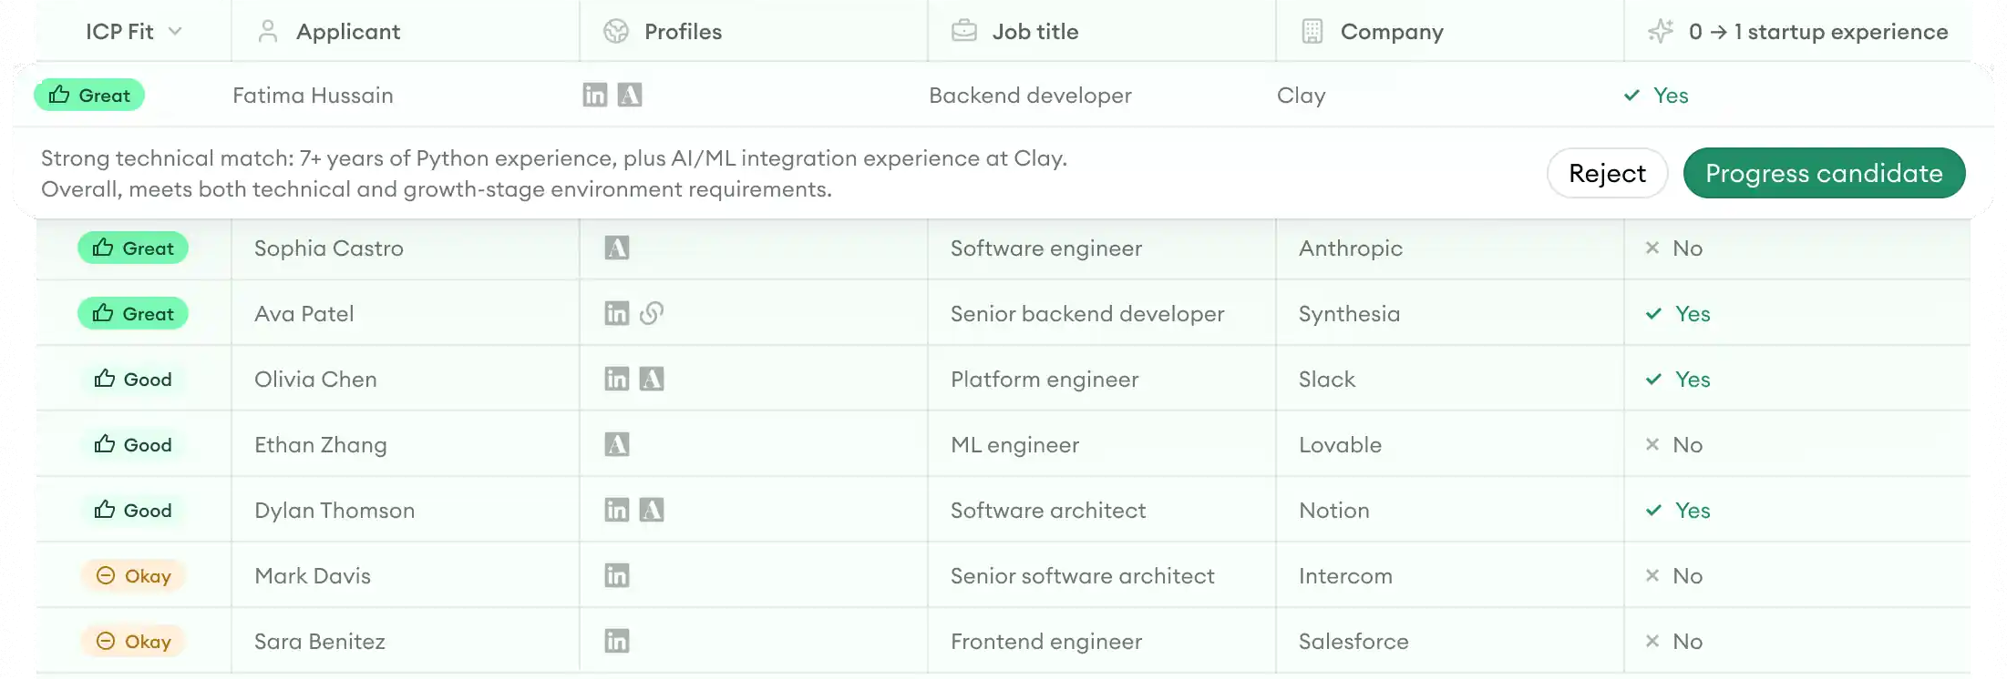Click the Okay badge for Sara Benitez
Screen dimensions: 2007x679
click(x=133, y=641)
